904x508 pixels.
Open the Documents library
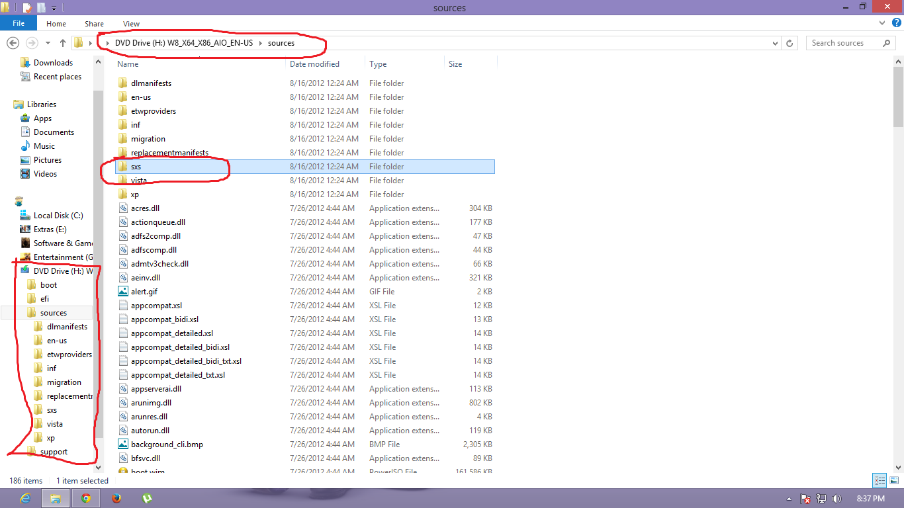[54, 132]
